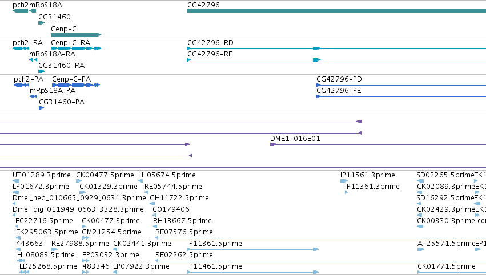This screenshot has height=275, width=486.
Task: Click the CG42796 gene feature bar
Action: (x=336, y=11)
